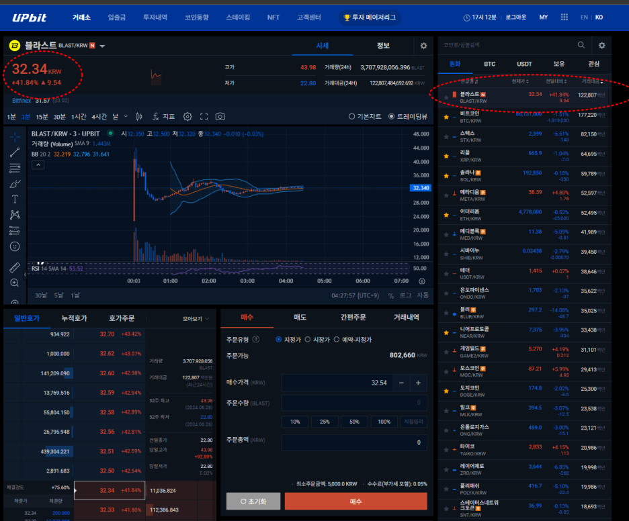Open the Fibonacci/horizontal lines tool
Screen dimensions: 629x521
[15, 168]
